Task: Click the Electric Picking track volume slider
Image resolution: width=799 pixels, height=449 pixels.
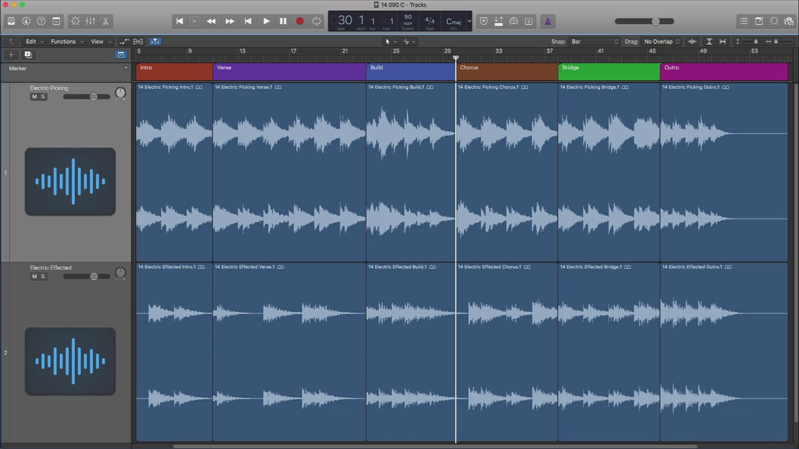Action: point(93,96)
